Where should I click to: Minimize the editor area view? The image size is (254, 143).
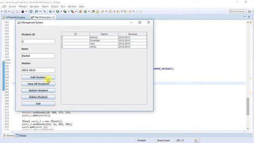coord(244,17)
